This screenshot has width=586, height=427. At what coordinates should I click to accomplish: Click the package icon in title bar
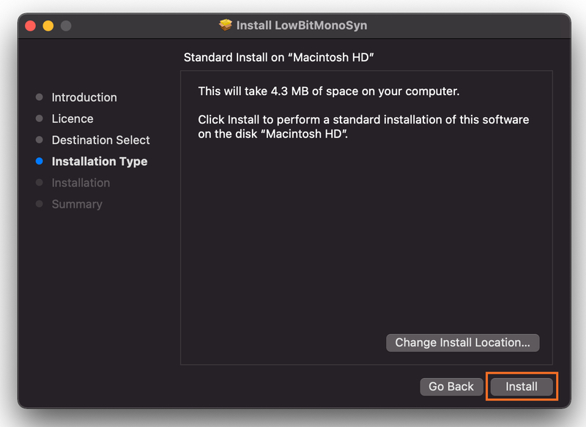pos(226,25)
